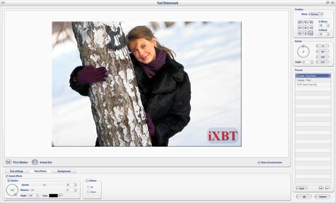Open the position Mode dropdown
This screenshot has height=203, width=336.
[x=316, y=14]
